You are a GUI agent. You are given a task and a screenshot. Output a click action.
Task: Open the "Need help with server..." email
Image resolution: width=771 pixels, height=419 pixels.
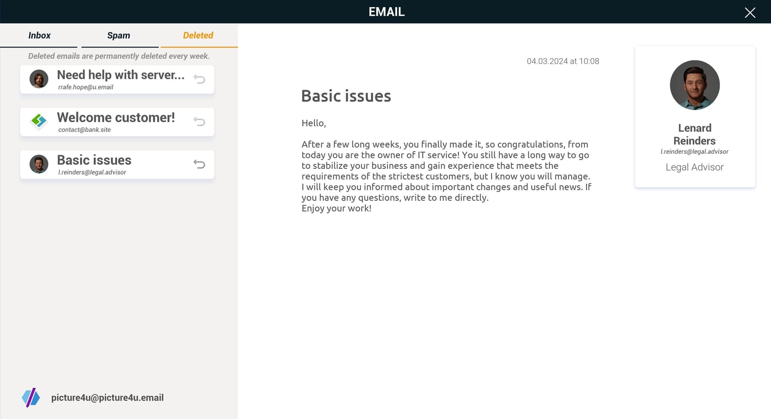coord(117,79)
